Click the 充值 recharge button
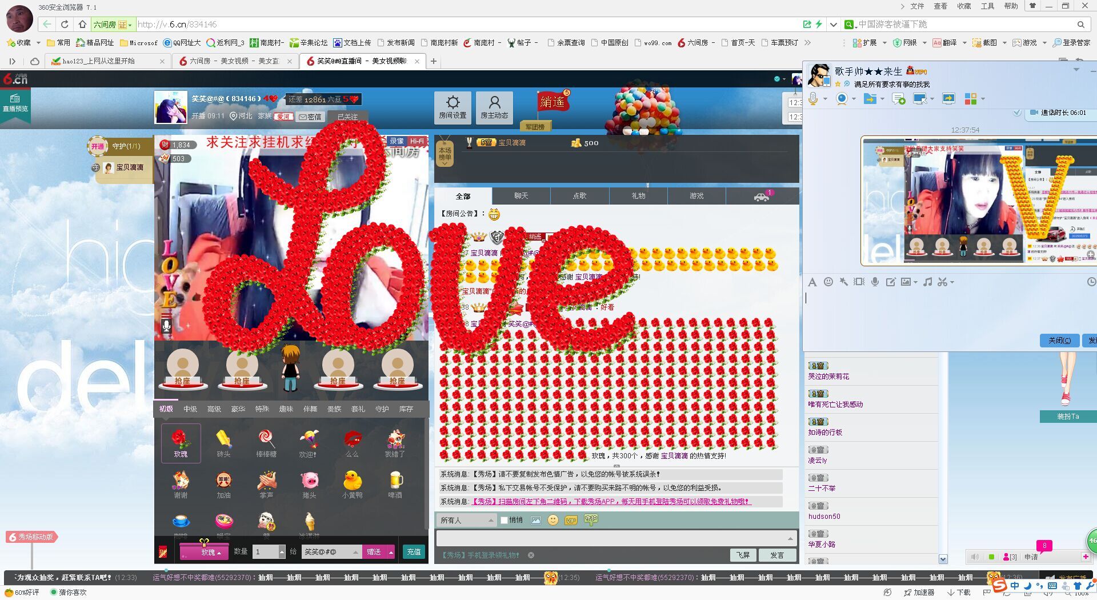Viewport: 1097px width, 600px height. point(414,552)
